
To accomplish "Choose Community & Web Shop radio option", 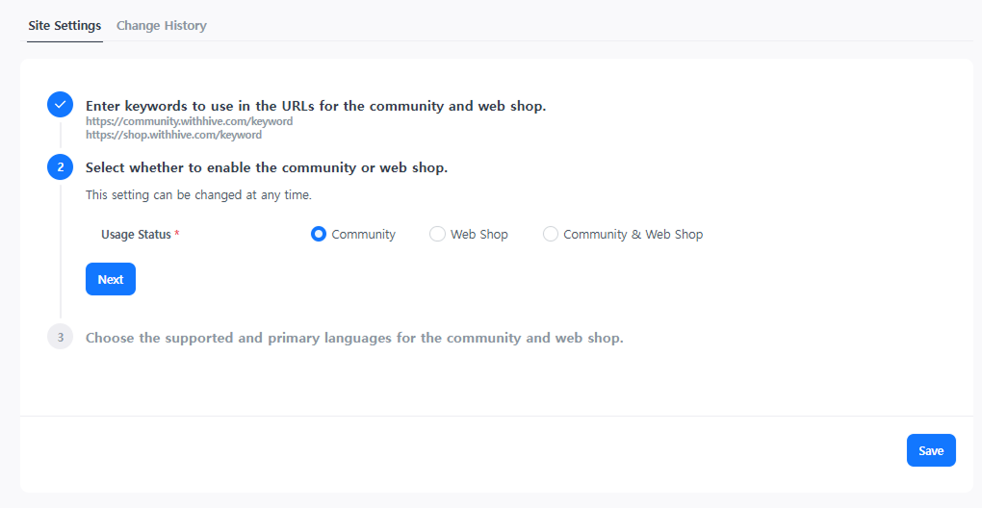I will tap(550, 234).
